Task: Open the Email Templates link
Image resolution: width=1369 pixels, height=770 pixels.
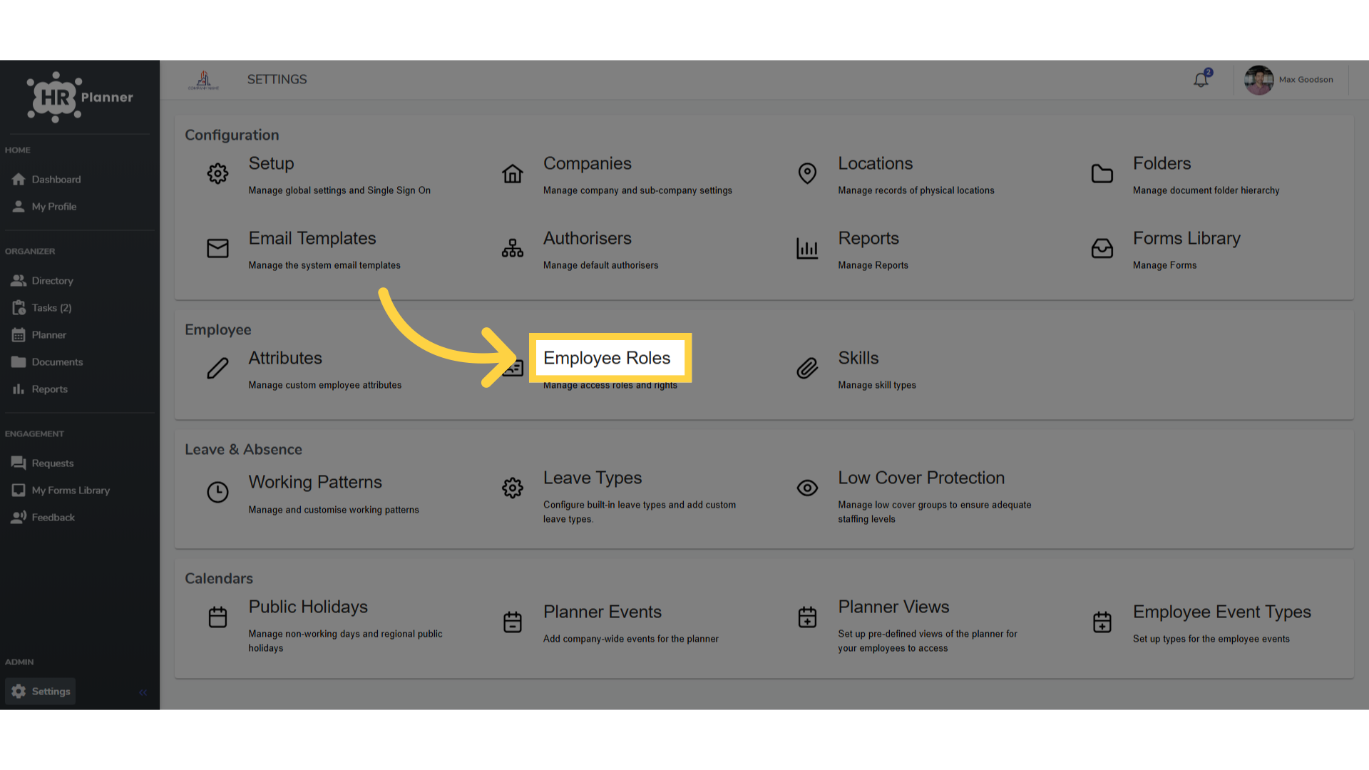Action: [312, 238]
